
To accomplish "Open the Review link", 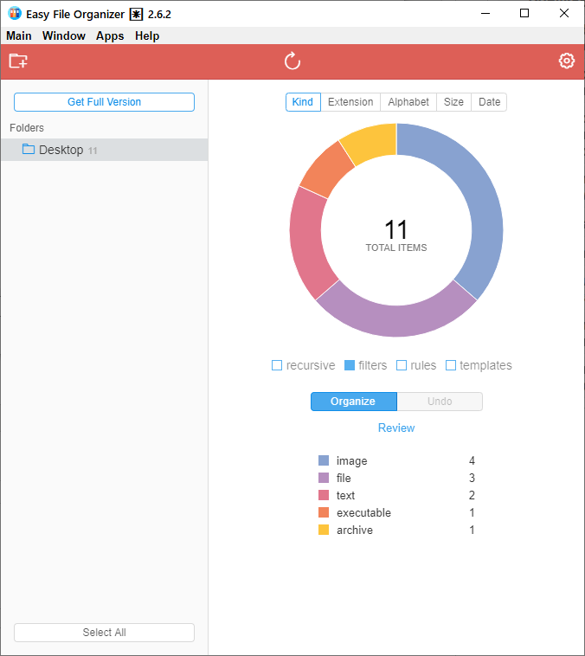I will coord(396,428).
